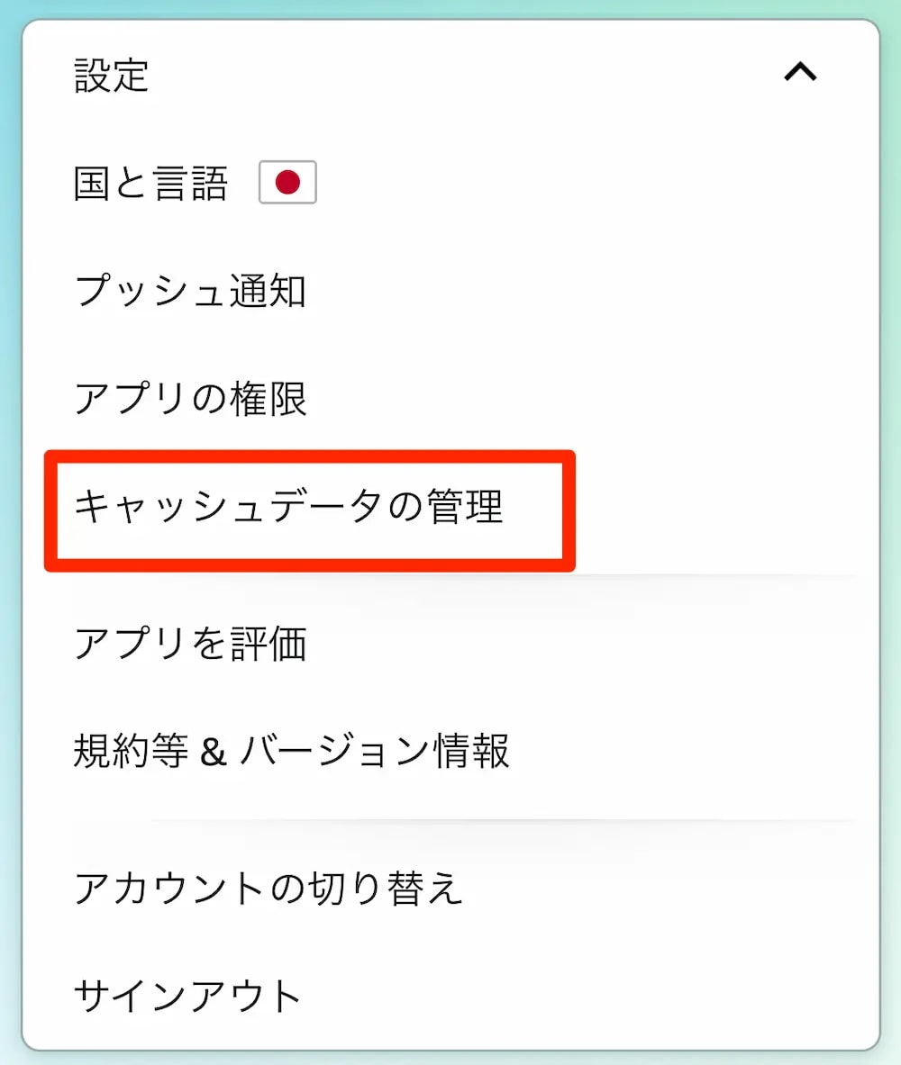Click サインアウト
Image resolution: width=901 pixels, height=1065 pixels.
(187, 995)
